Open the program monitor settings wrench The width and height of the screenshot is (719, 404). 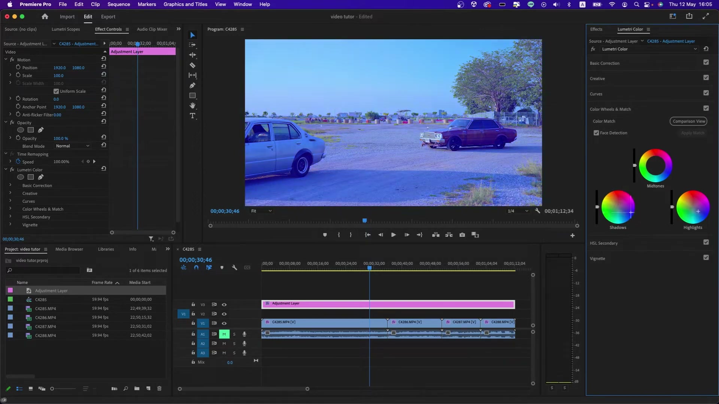[537, 211]
